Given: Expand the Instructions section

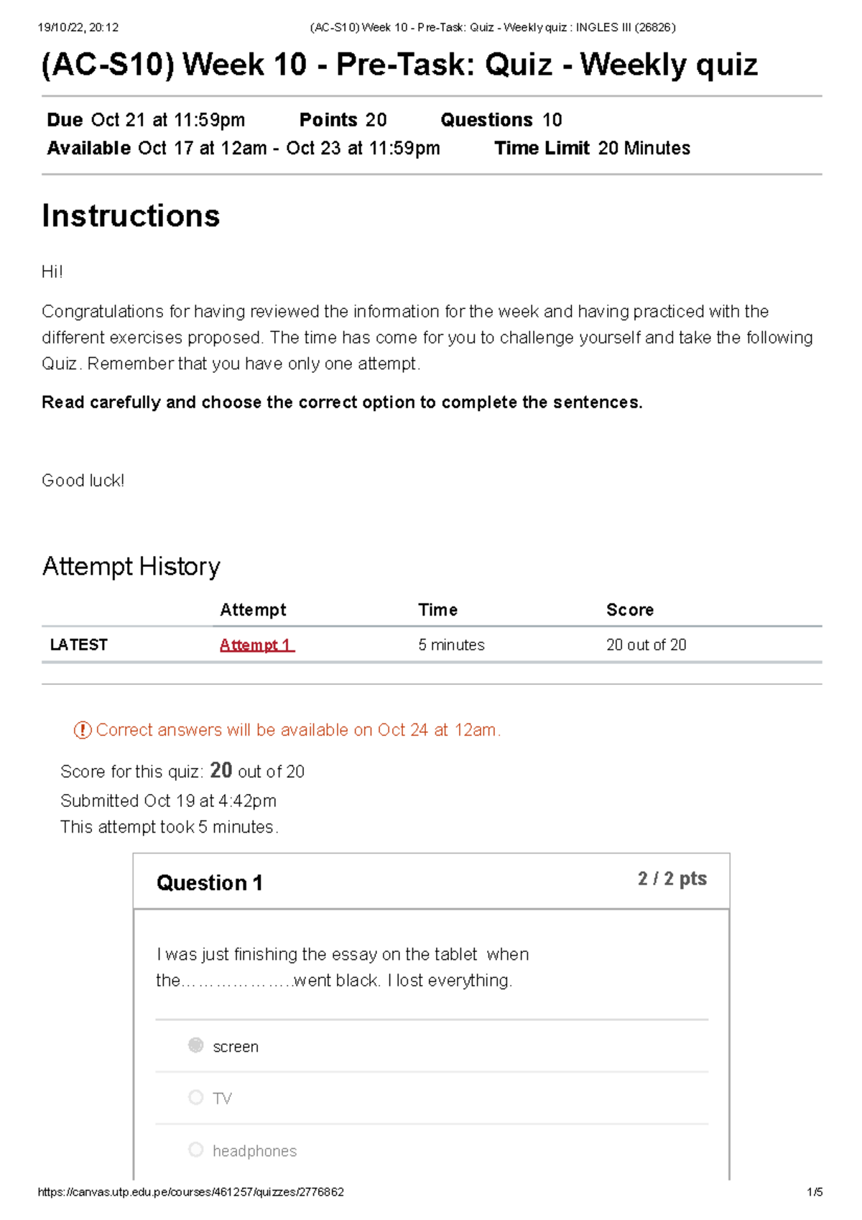Looking at the screenshot, I should [132, 216].
